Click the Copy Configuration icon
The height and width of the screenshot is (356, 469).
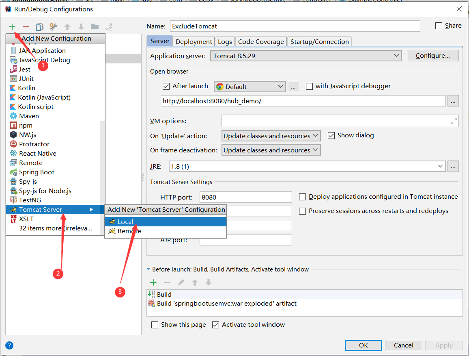coord(39,27)
